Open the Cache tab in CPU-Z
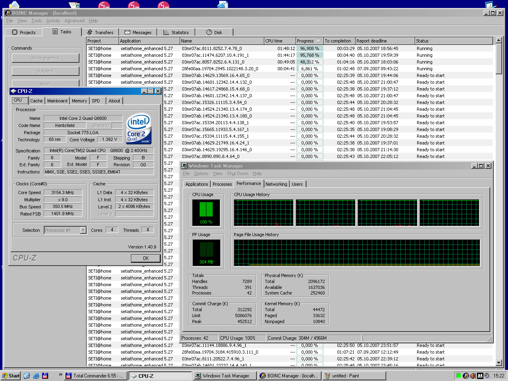The image size is (508, 381). 36,101
